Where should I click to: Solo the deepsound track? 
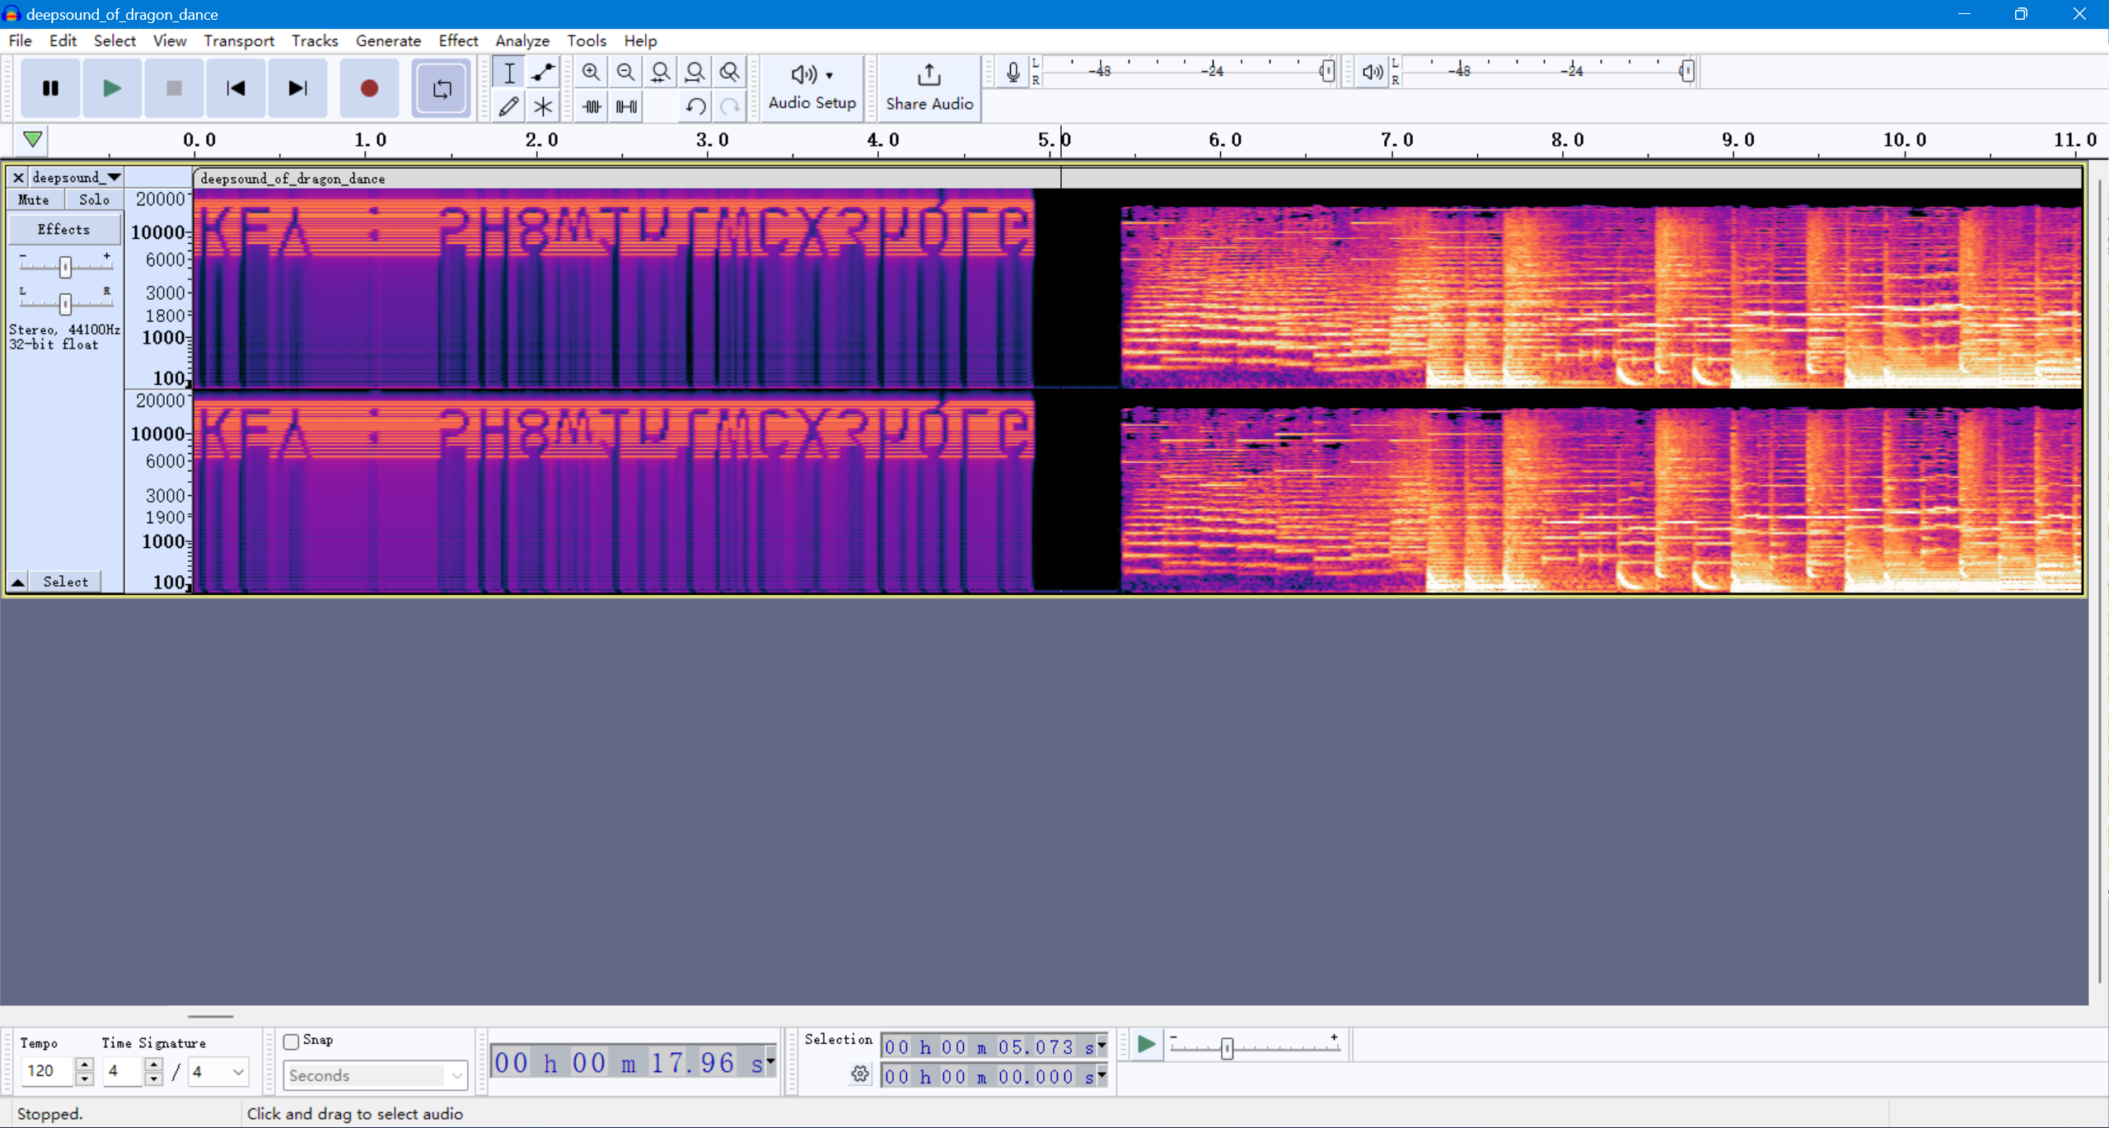pyautogui.click(x=94, y=199)
